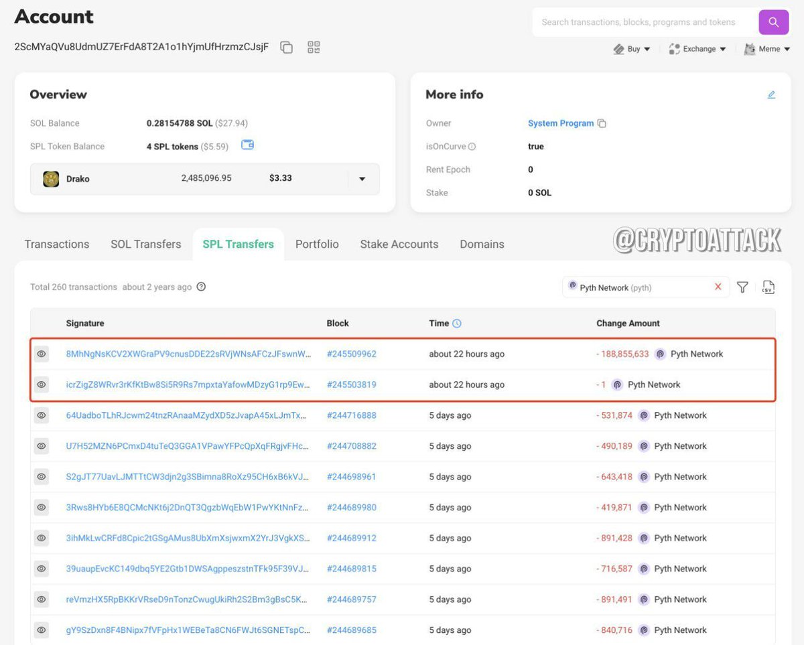Preview transaction 39uaupEvcKC1 with the eye icon

click(x=42, y=569)
